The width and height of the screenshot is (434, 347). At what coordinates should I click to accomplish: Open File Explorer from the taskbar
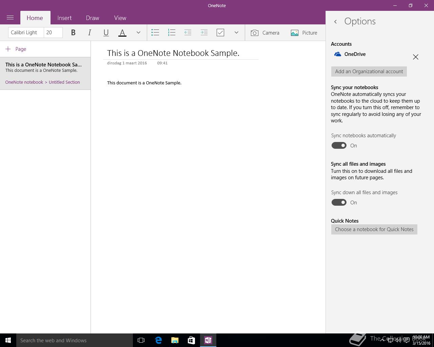(175, 340)
